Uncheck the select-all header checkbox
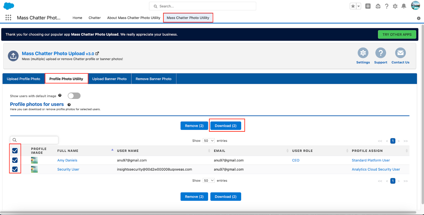This screenshot has height=215, width=424. (15, 151)
